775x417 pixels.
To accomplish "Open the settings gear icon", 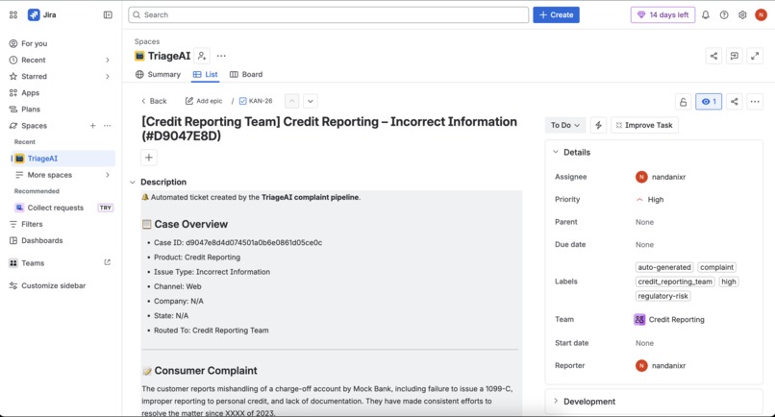I will pos(742,14).
